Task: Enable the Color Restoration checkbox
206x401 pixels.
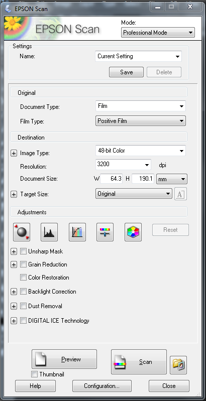Action: pyautogui.click(x=23, y=277)
